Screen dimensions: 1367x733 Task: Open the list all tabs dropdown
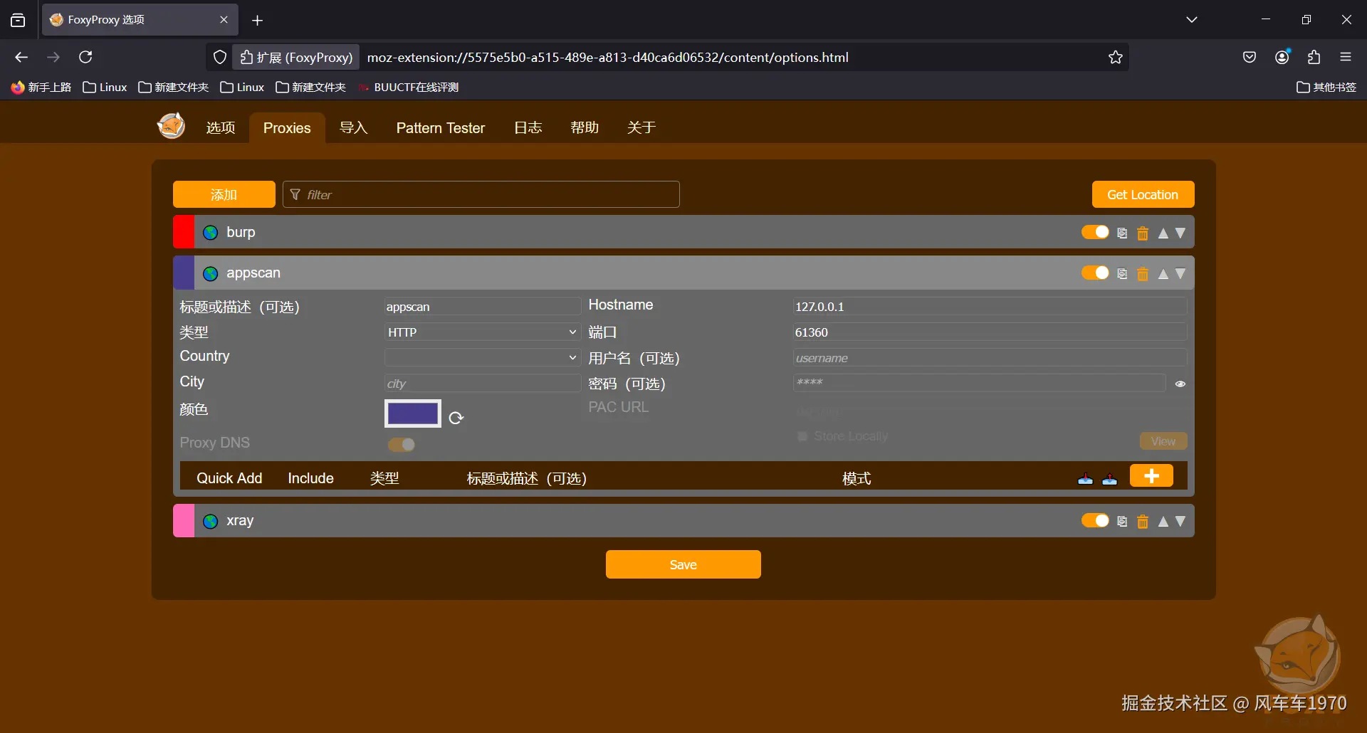1192,20
